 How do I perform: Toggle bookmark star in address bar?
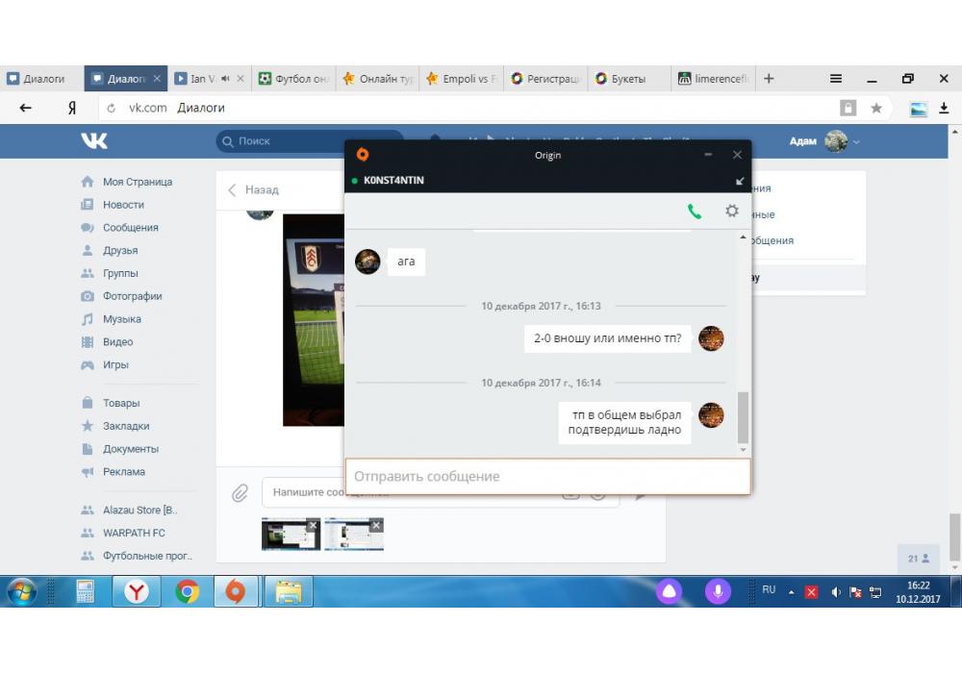click(876, 109)
